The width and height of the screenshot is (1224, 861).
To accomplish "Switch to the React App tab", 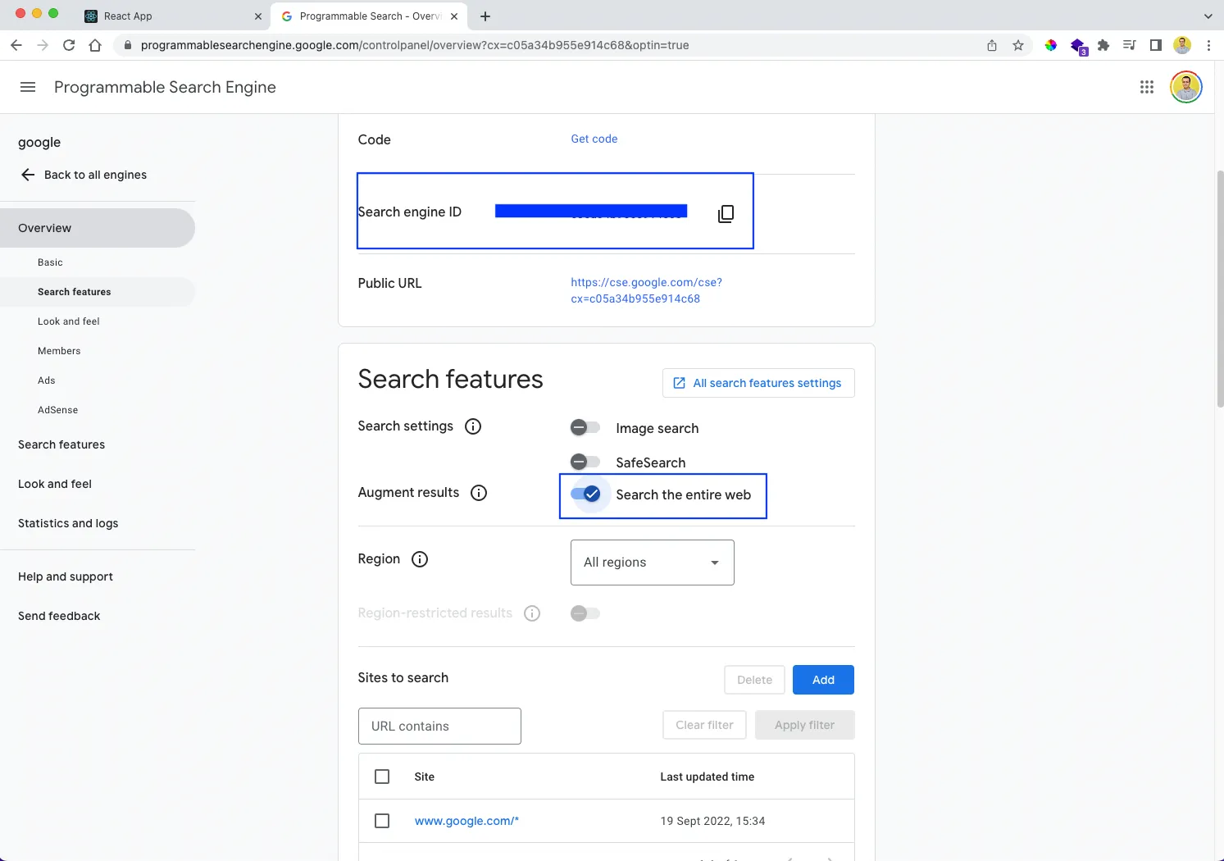I will (x=173, y=16).
